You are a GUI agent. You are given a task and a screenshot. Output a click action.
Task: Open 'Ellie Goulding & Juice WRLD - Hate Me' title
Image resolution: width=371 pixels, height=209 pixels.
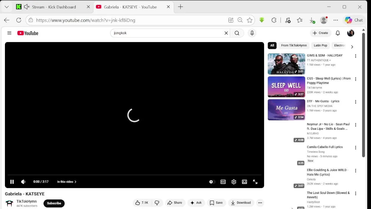click(x=328, y=172)
